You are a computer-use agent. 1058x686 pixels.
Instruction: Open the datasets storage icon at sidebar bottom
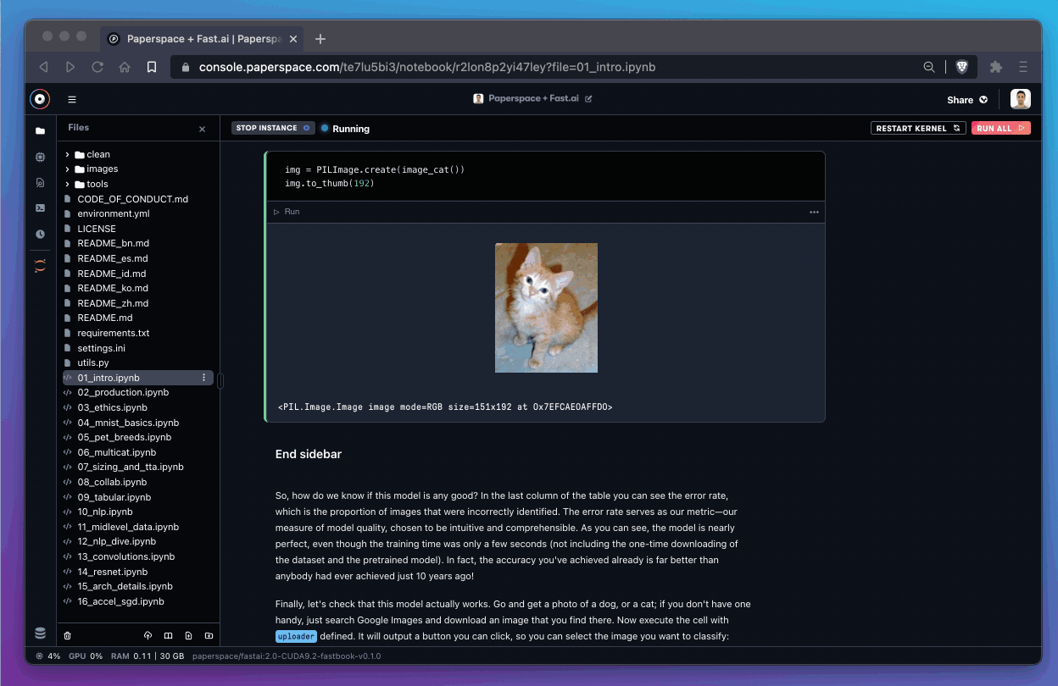pyautogui.click(x=40, y=633)
